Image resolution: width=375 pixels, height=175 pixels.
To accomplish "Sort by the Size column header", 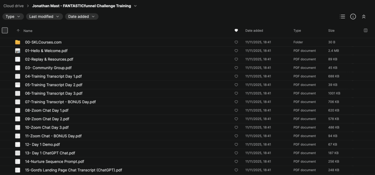I will [331, 31].
